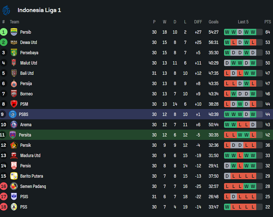The image size is (273, 217).
Task: Open the Persita team link
Action: (x=26, y=135)
